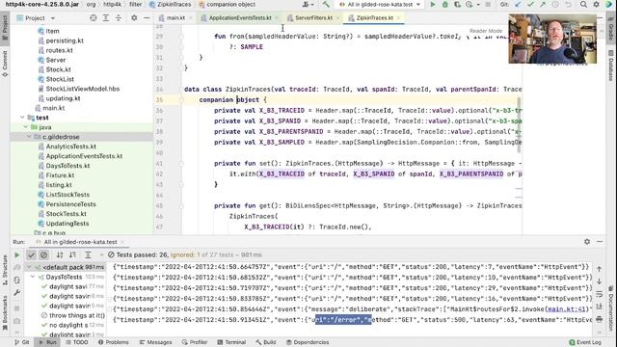617x347 pixels.
Task: Click the green Run button in the top toolbar
Action: point(433,4)
